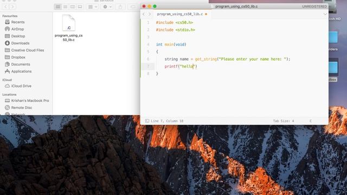Click unsaved dot on editor tab
347x195 pixels.
point(206,14)
